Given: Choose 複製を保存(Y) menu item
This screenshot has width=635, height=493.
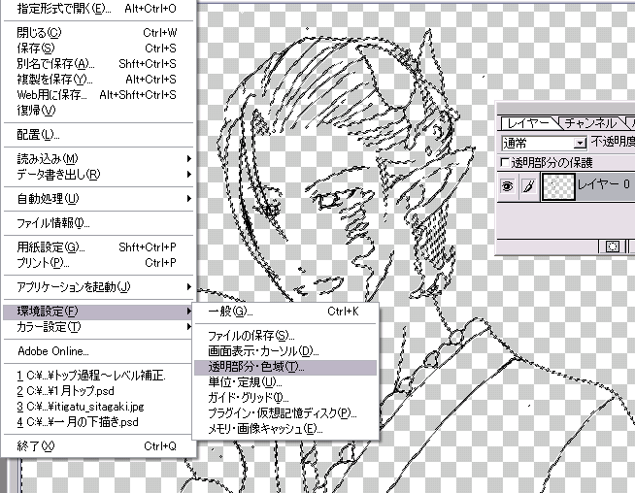Looking at the screenshot, I should [99, 79].
